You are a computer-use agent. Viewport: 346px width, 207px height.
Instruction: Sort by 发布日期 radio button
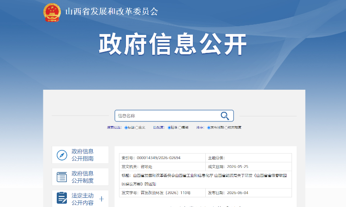tap(209, 127)
